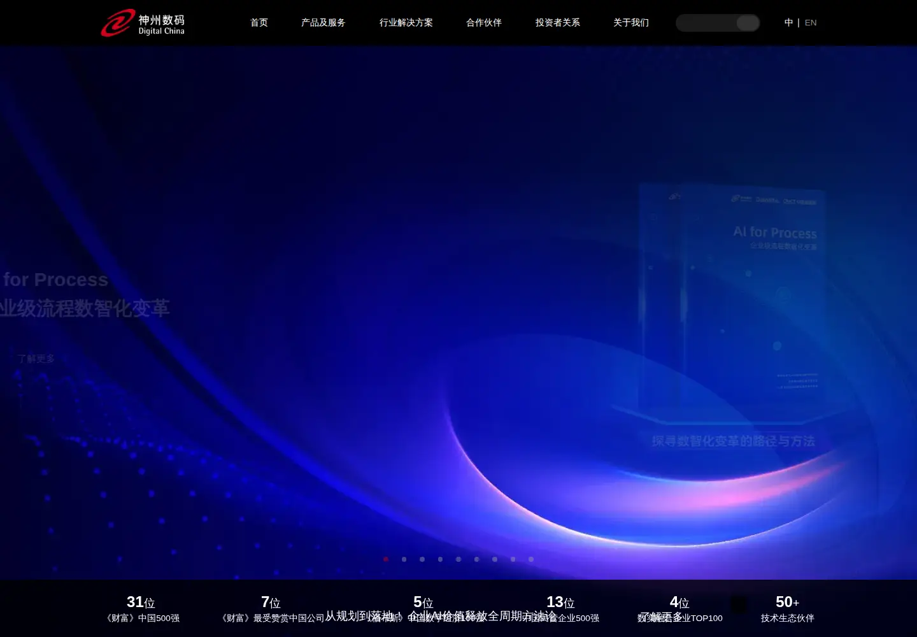Click the 《财富》中国500强 label
Screen dimensions: 917x637
click(x=143, y=618)
